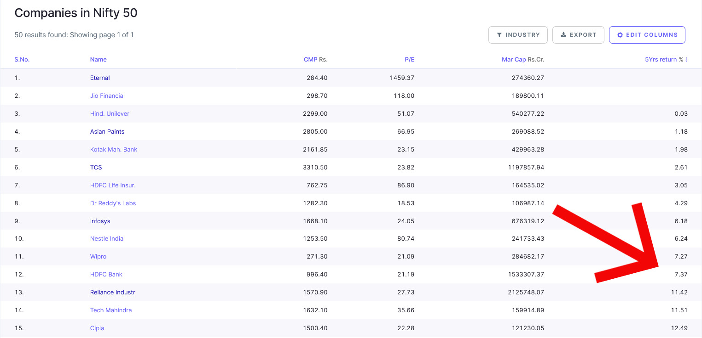The image size is (702, 338).
Task: Select Tech Mahindra 5Yrs return 11.51
Action: point(680,310)
